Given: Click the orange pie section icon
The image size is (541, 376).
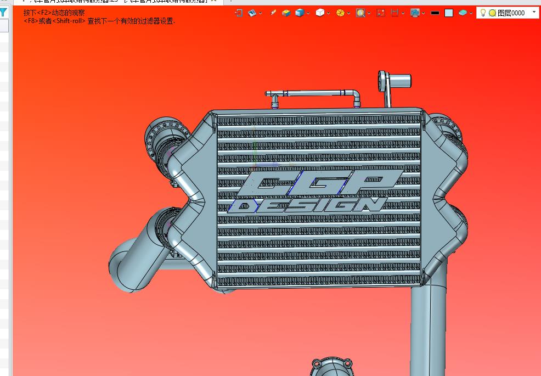Looking at the screenshot, I should click(x=341, y=13).
